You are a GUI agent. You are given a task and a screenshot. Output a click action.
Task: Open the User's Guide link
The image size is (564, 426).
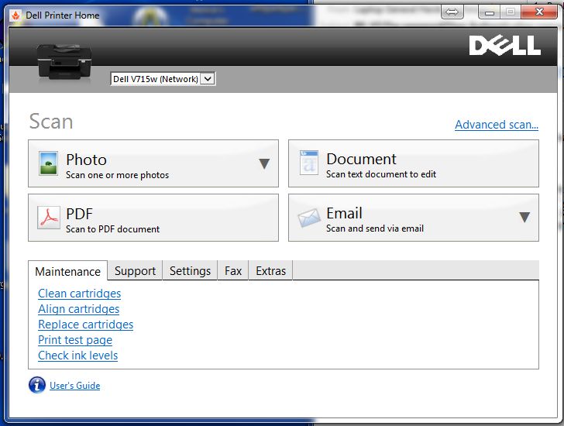click(x=75, y=386)
